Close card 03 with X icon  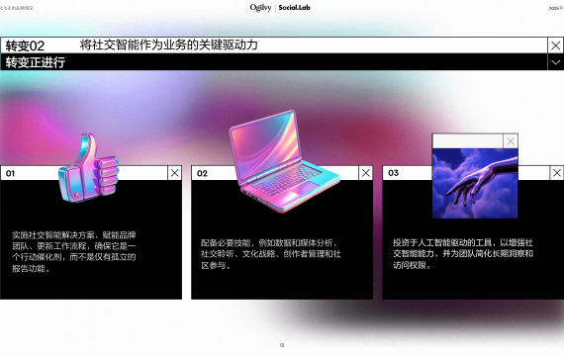pyautogui.click(x=557, y=173)
